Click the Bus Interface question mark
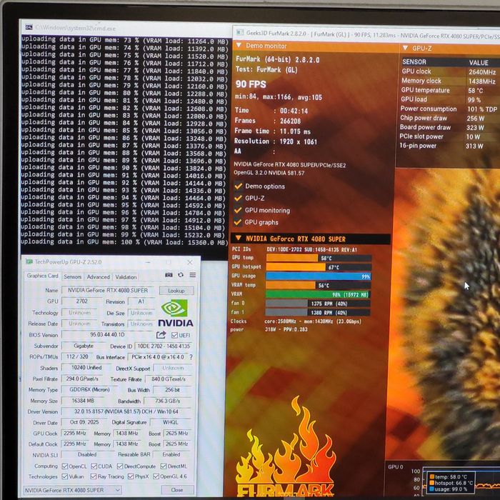This screenshot has width=500, height=500. [x=191, y=357]
